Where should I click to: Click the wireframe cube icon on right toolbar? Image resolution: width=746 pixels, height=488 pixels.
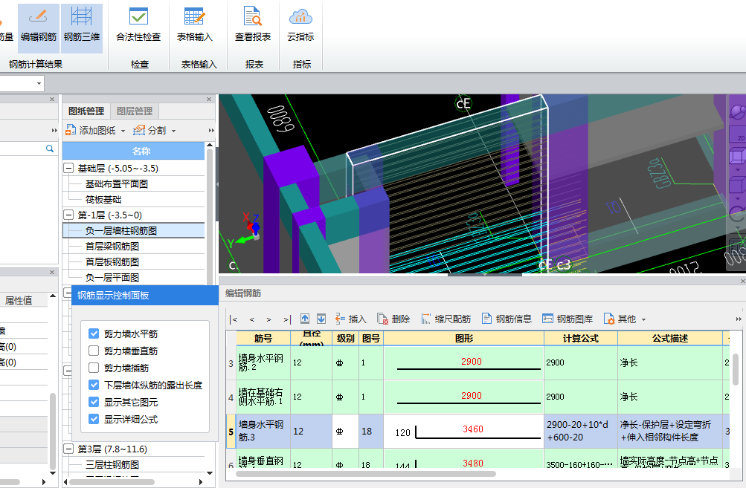coord(737,185)
